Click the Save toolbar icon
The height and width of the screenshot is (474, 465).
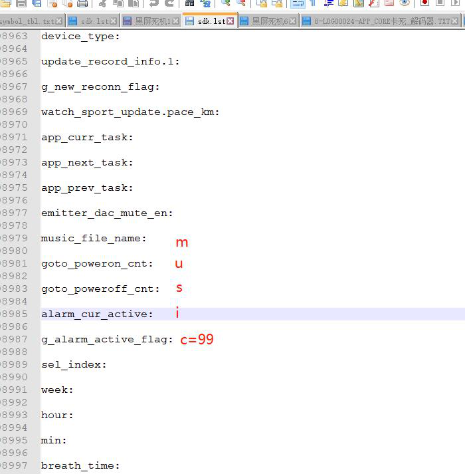[x=21, y=3]
